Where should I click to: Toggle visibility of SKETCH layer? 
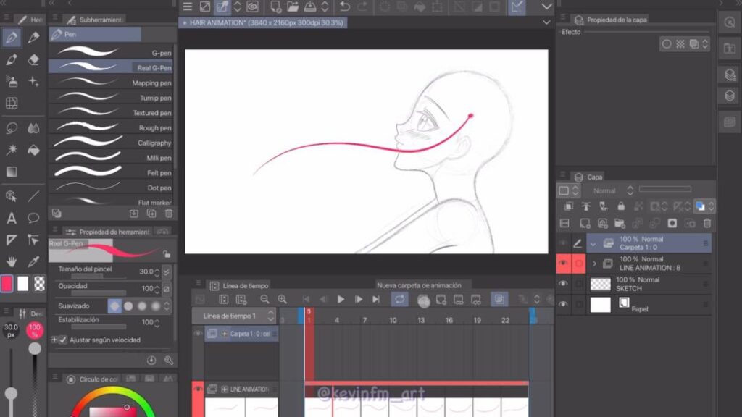(563, 284)
